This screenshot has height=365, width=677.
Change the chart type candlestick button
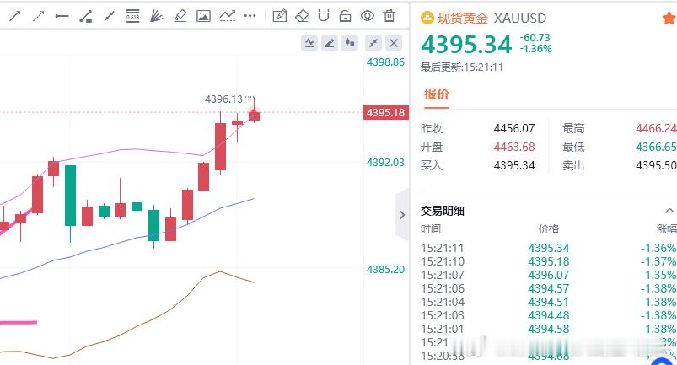click(350, 43)
